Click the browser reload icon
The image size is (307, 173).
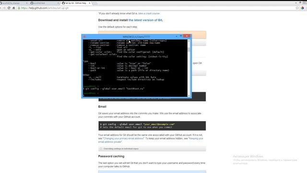[9, 8]
